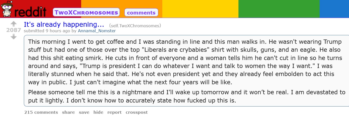Viewport: 349px width, 119px height.
Task: Open the TwoXChromosomes subreddit tab
Action: tap(86, 12)
